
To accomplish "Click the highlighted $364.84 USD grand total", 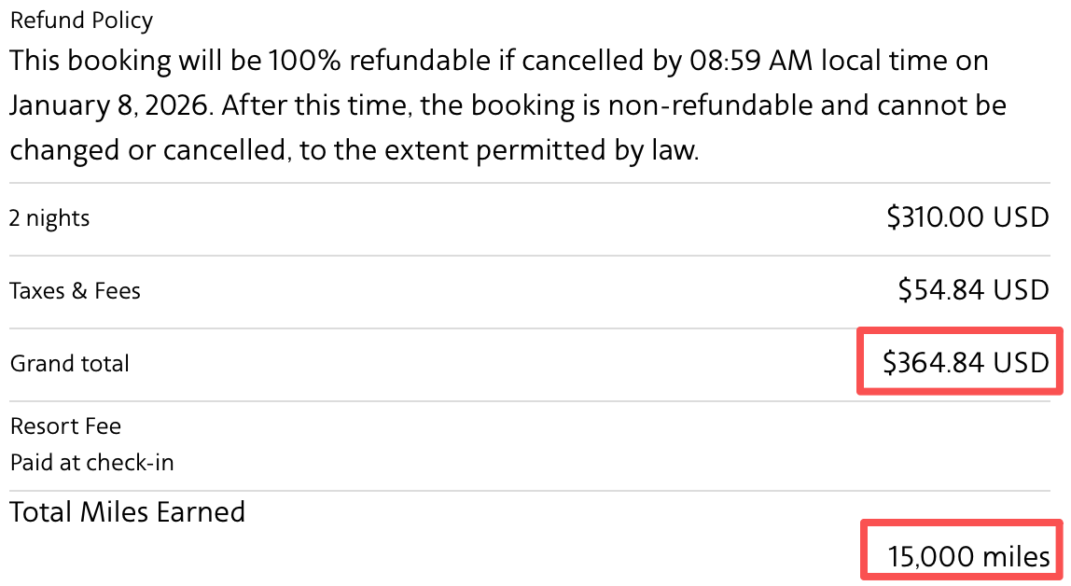I will 966,362.
